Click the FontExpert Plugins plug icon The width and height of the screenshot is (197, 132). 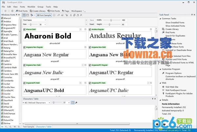163,93
